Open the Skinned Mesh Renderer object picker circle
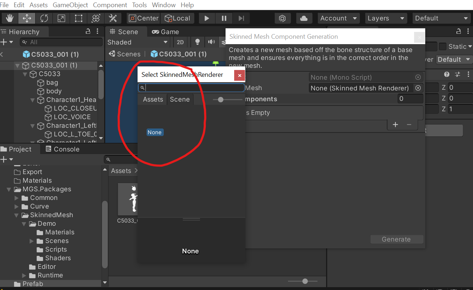This screenshot has width=473, height=290. click(x=418, y=88)
